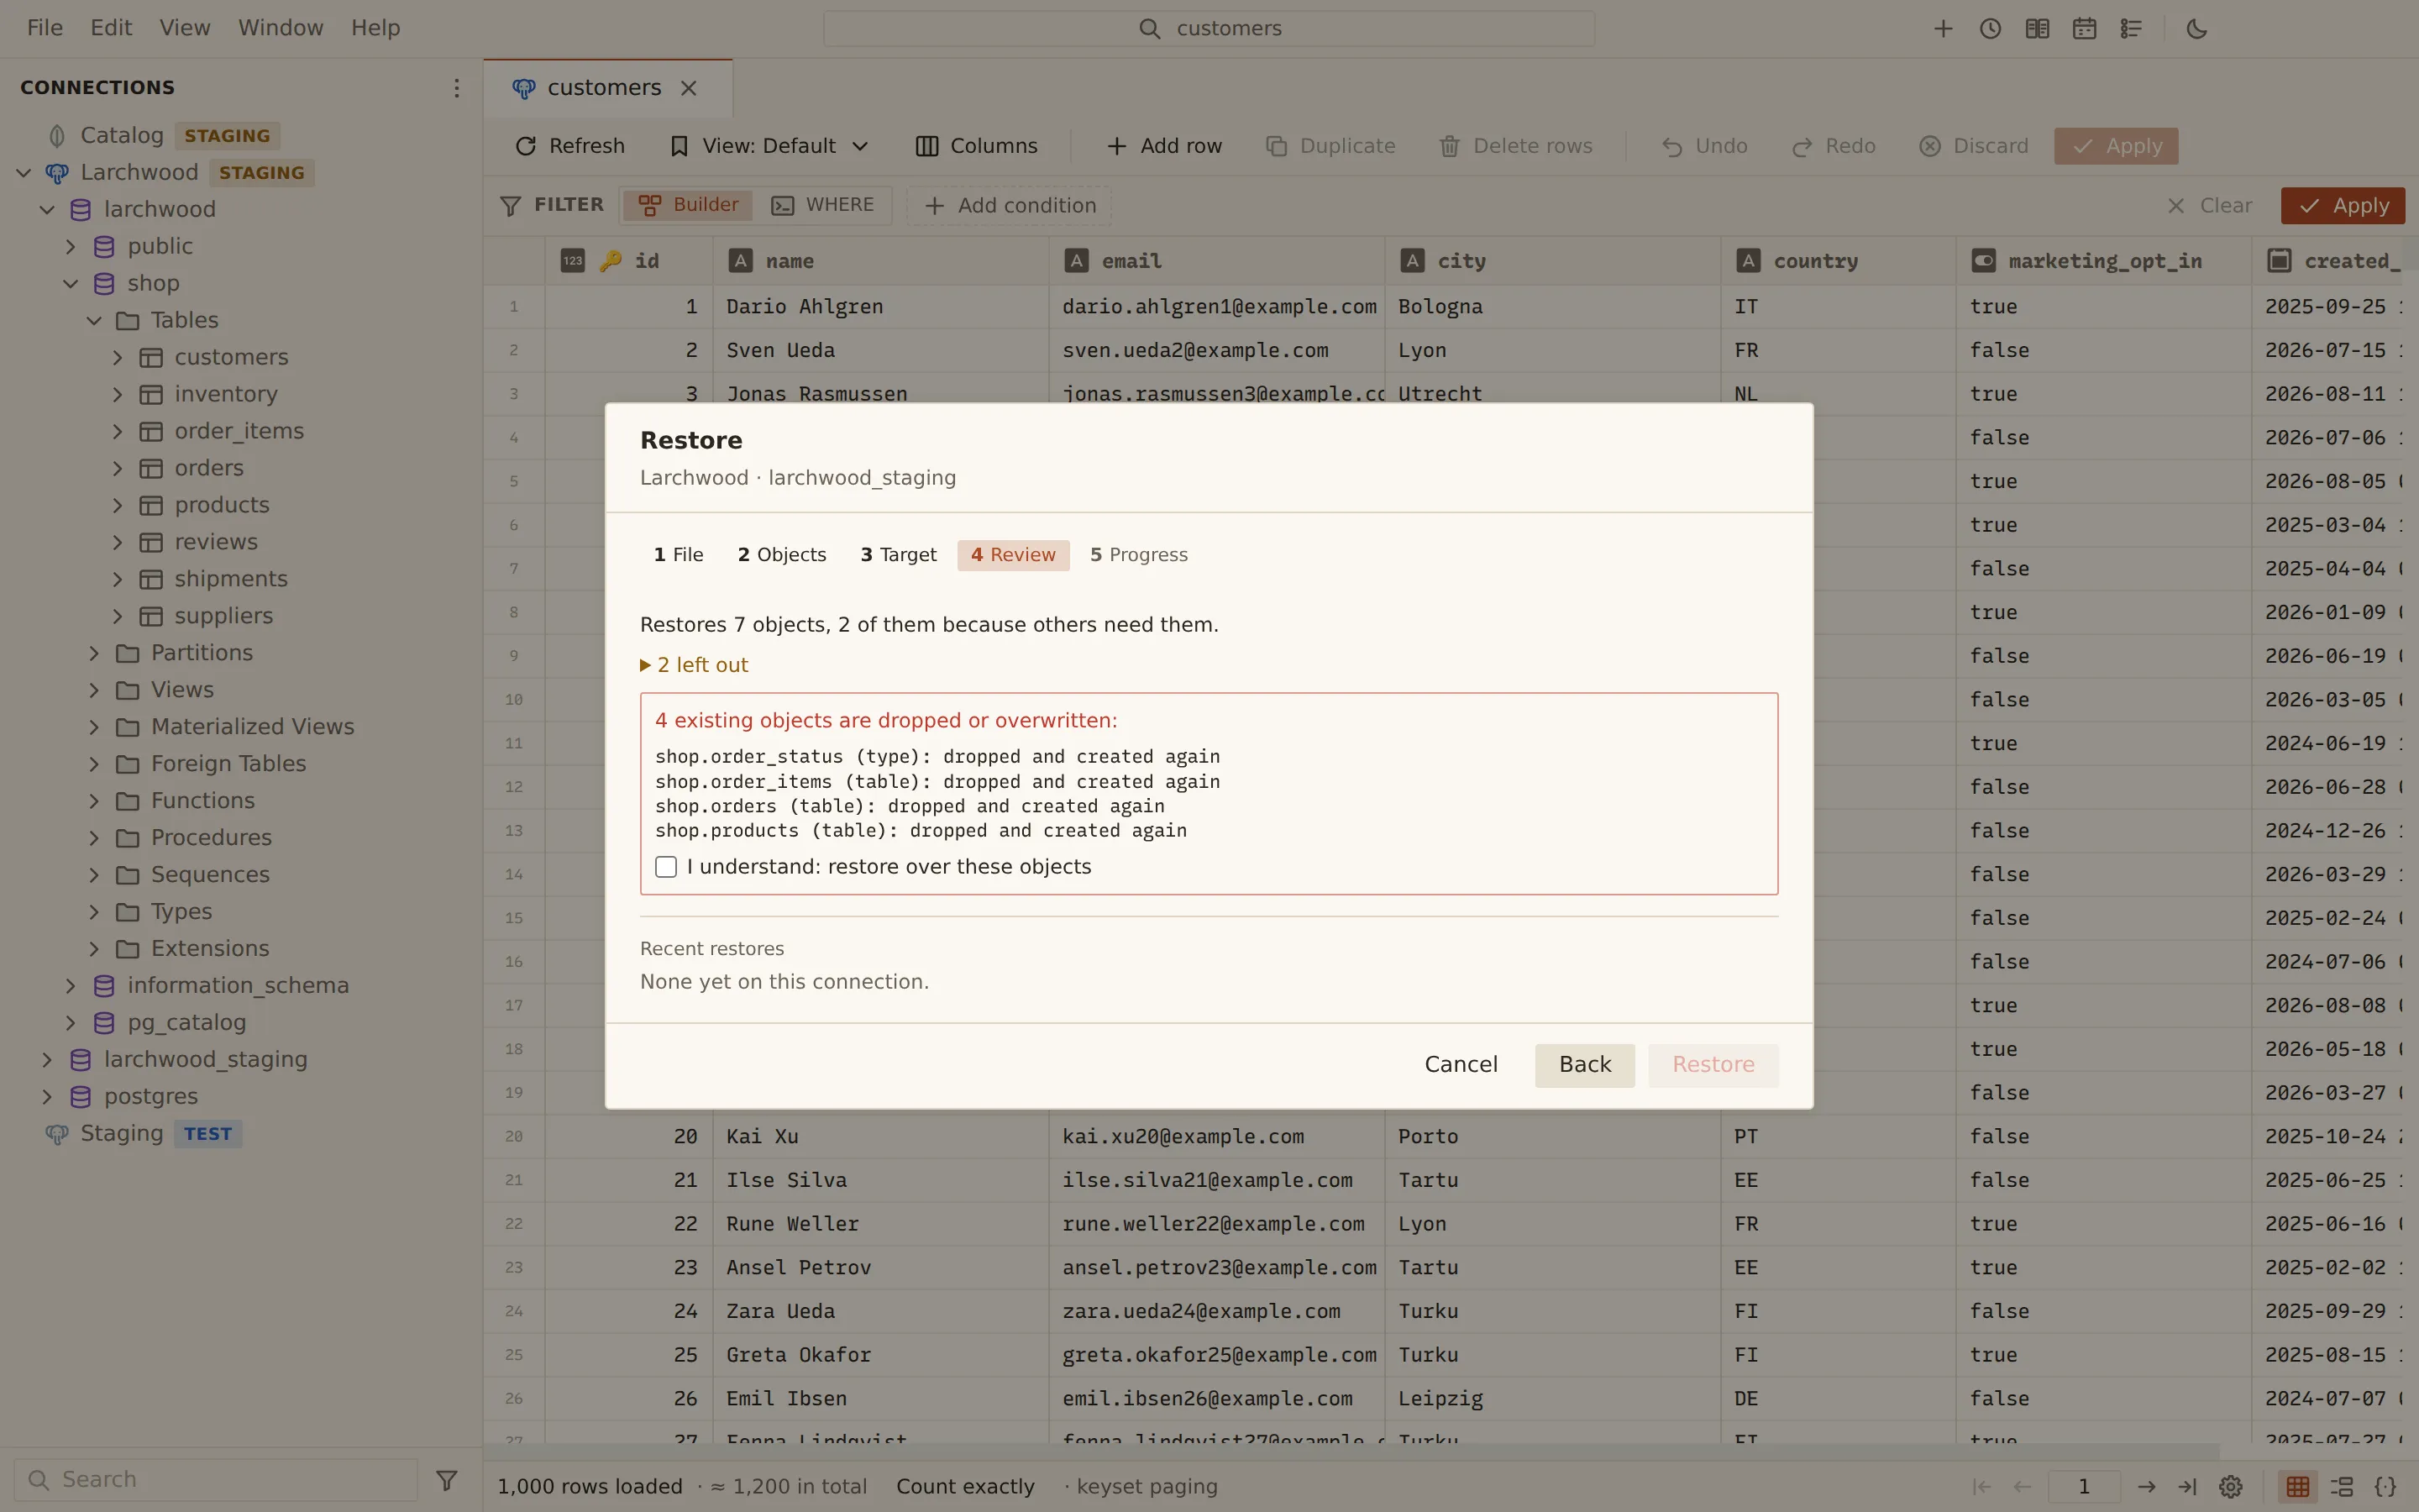This screenshot has height=1512, width=2419.
Task: Click the plus icon in the top bar
Action: [1942, 29]
